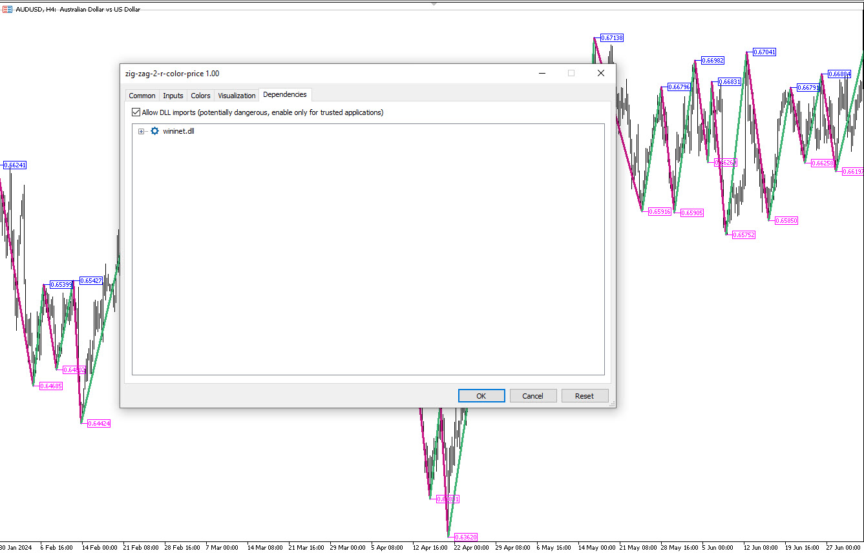864x553 pixels.
Task: Select the wininet.dll entry text
Action: [x=178, y=131]
